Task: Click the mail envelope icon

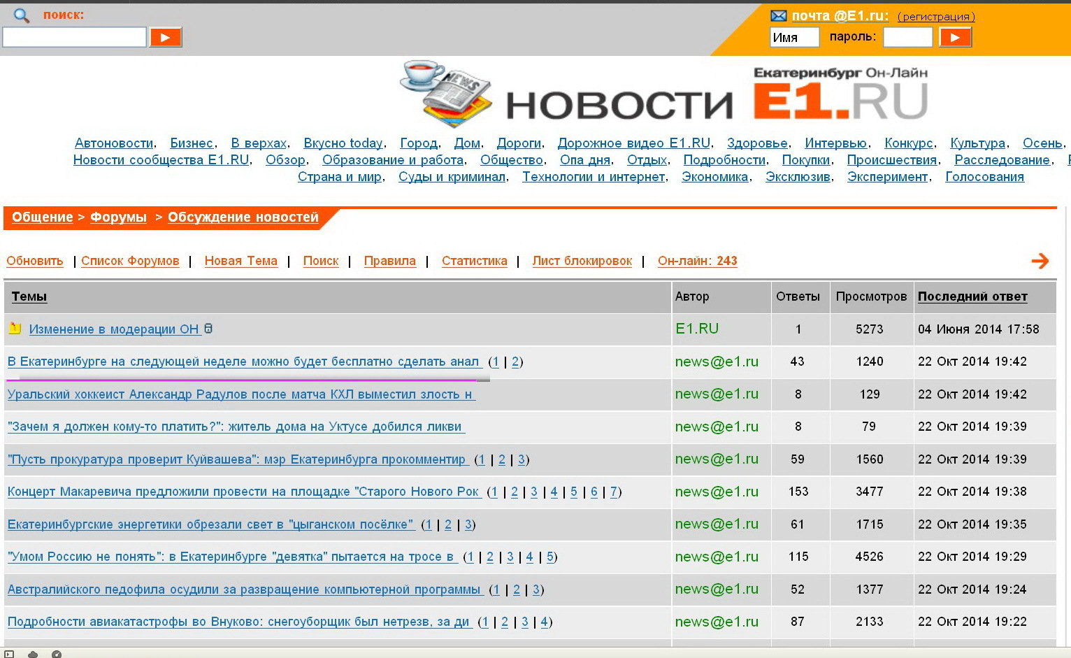Action: click(x=778, y=16)
